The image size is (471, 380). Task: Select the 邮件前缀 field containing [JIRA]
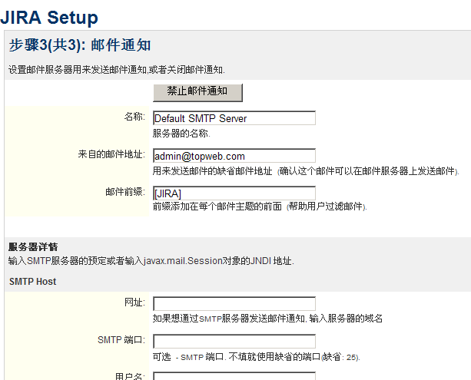pyautogui.click(x=234, y=193)
